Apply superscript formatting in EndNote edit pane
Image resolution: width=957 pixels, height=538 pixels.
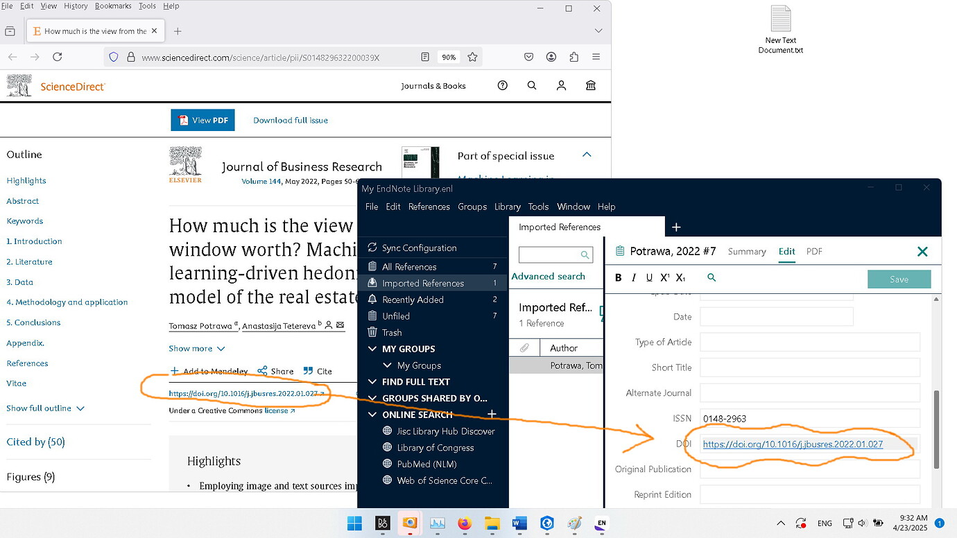(664, 277)
